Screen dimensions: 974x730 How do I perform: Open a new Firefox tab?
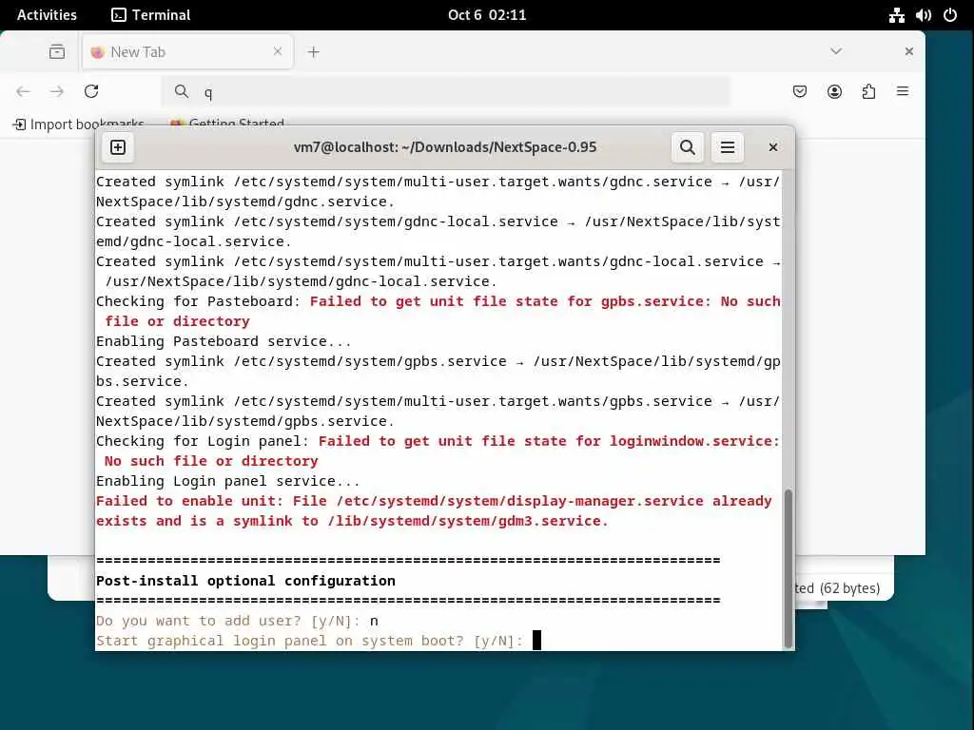pyautogui.click(x=314, y=52)
